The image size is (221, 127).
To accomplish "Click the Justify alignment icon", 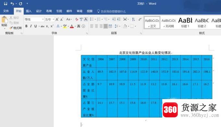I will 105,26.
